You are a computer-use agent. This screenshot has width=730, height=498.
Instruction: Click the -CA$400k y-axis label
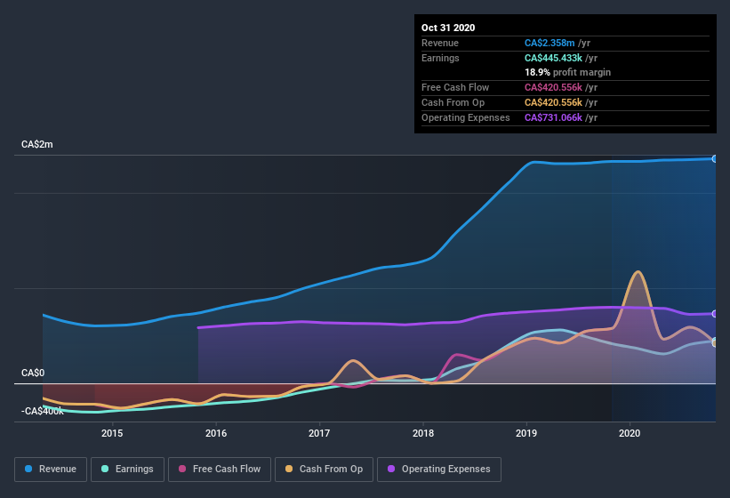43,411
